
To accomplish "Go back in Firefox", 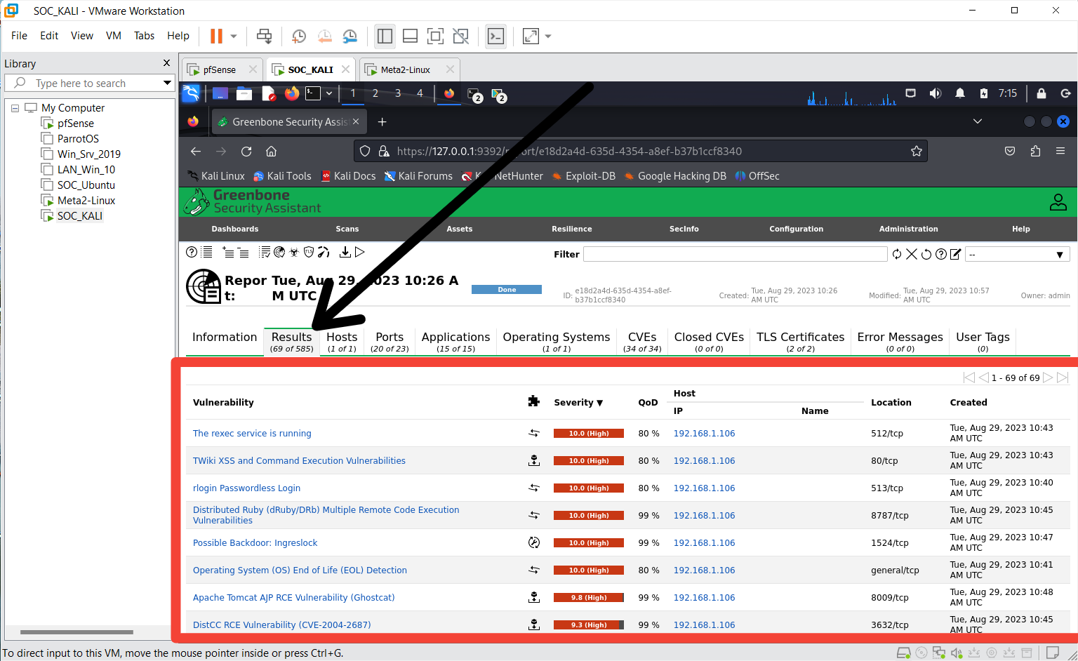I will pyautogui.click(x=196, y=151).
